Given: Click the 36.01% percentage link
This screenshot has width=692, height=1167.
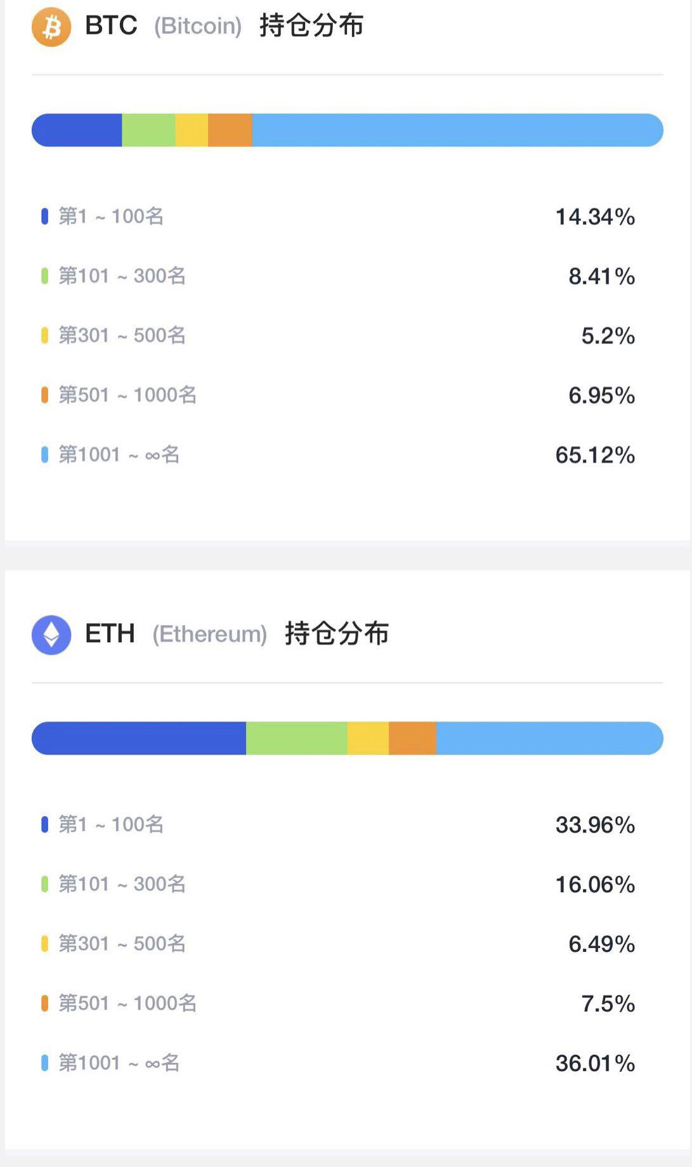Looking at the screenshot, I should click(x=594, y=1062).
